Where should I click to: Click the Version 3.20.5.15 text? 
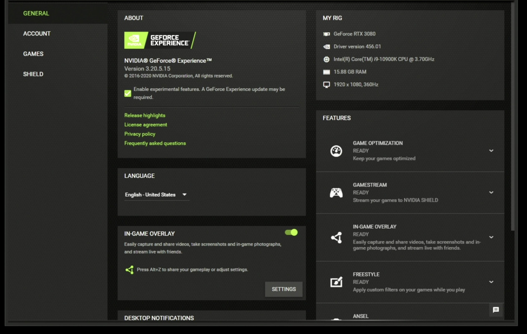point(147,68)
